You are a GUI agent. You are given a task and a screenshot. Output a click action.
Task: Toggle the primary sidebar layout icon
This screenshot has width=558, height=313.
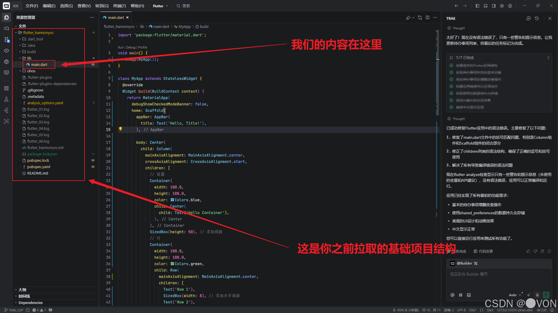pyautogui.click(x=477, y=6)
